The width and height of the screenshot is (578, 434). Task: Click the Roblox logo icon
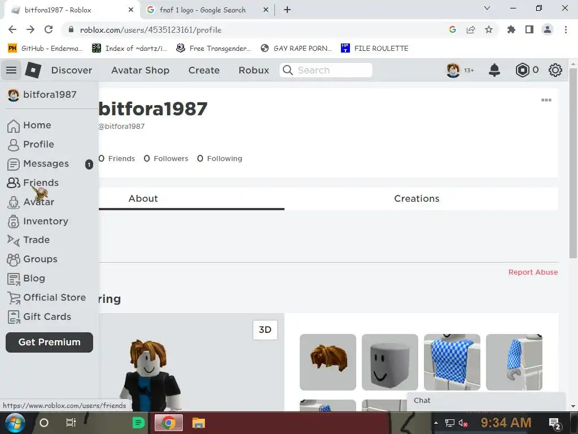tap(33, 70)
